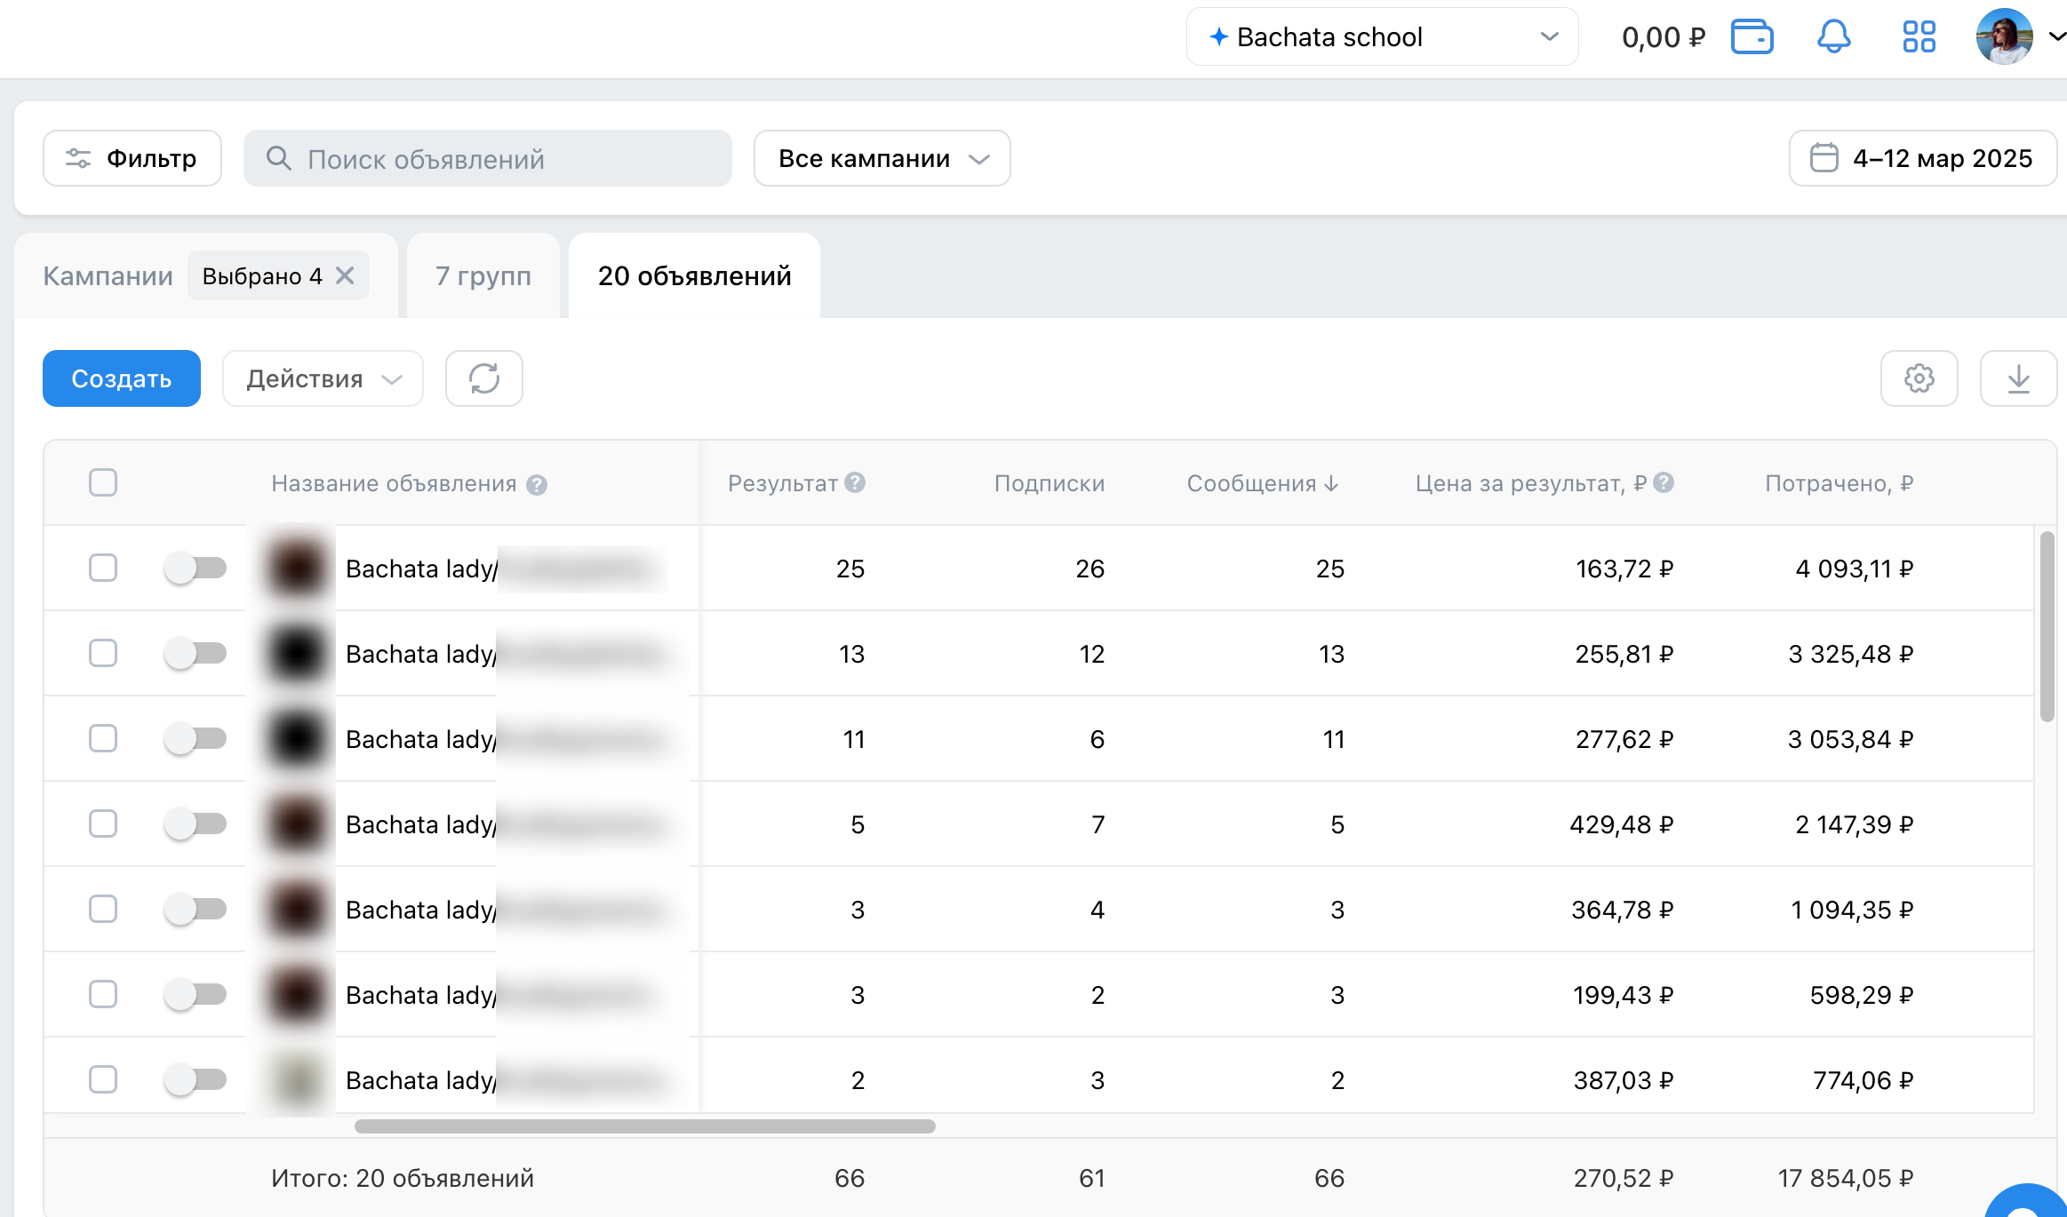
Task: Tick the select-all checkbox in the header
Action: (103, 482)
